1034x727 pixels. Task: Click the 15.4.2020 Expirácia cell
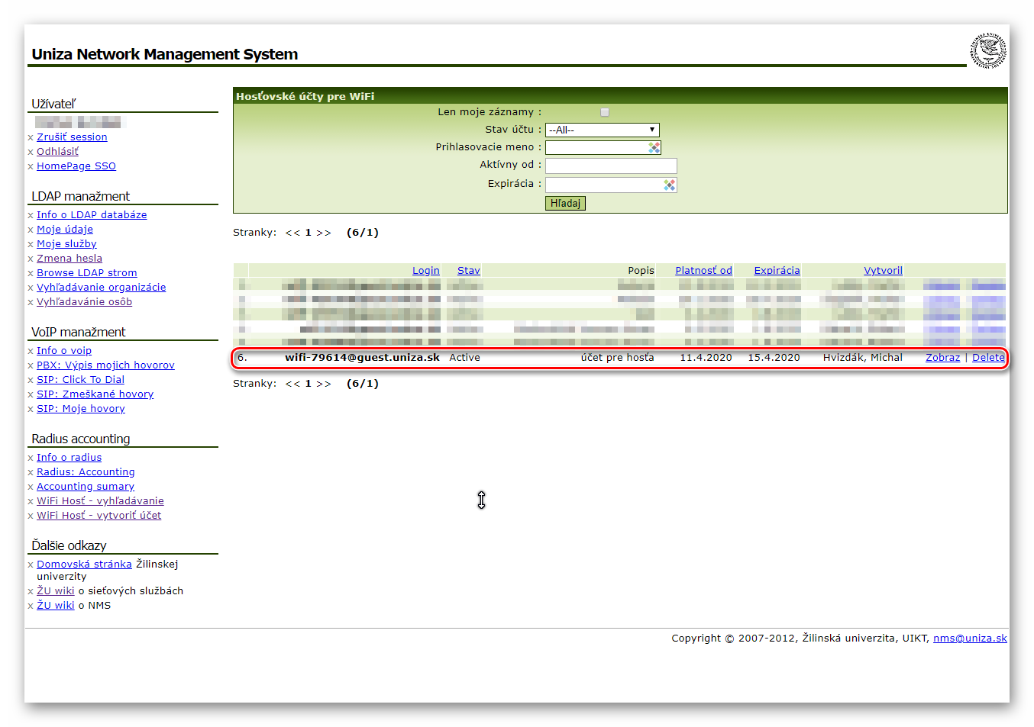coord(774,358)
